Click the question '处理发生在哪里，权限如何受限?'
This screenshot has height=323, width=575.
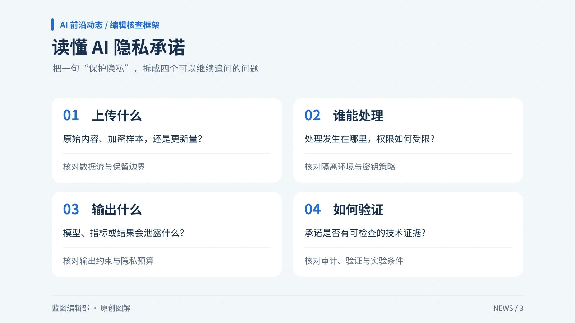tap(370, 139)
